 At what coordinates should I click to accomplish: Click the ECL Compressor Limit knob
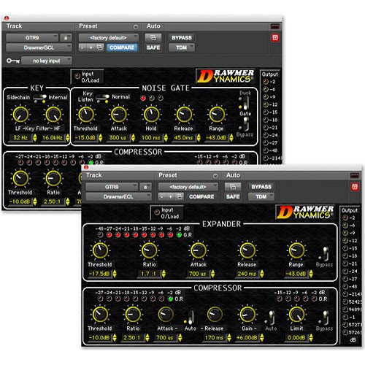click(296, 315)
